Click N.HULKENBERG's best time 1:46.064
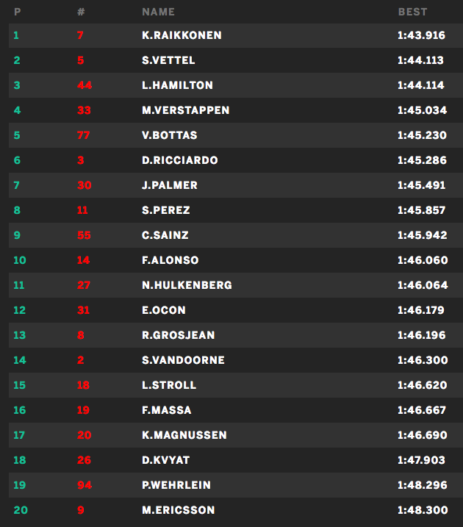Image resolution: width=463 pixels, height=527 pixels. pos(421,285)
